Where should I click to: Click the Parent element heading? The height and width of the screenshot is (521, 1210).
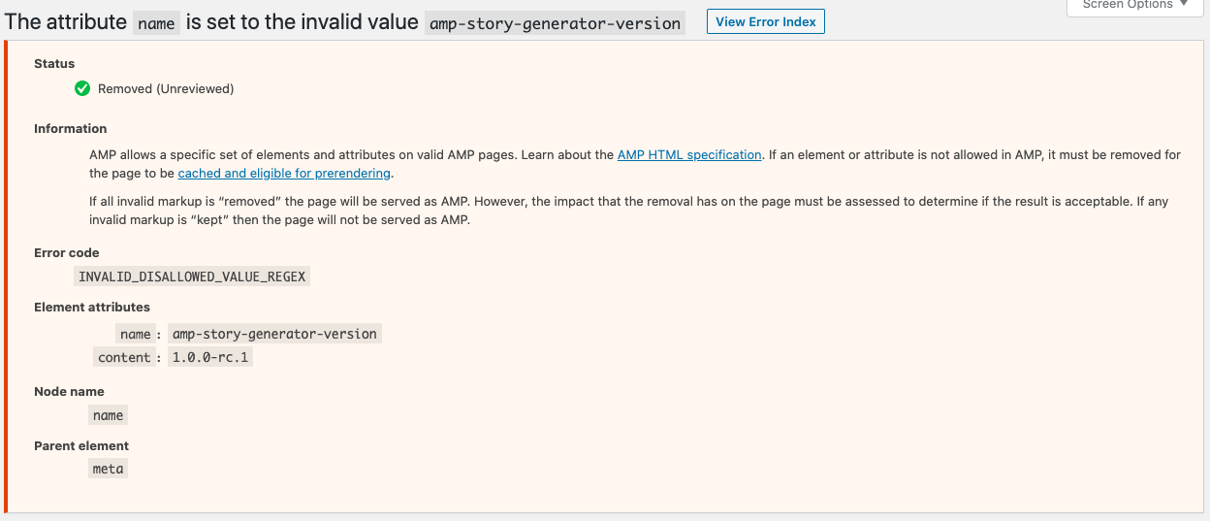pyautogui.click(x=81, y=445)
